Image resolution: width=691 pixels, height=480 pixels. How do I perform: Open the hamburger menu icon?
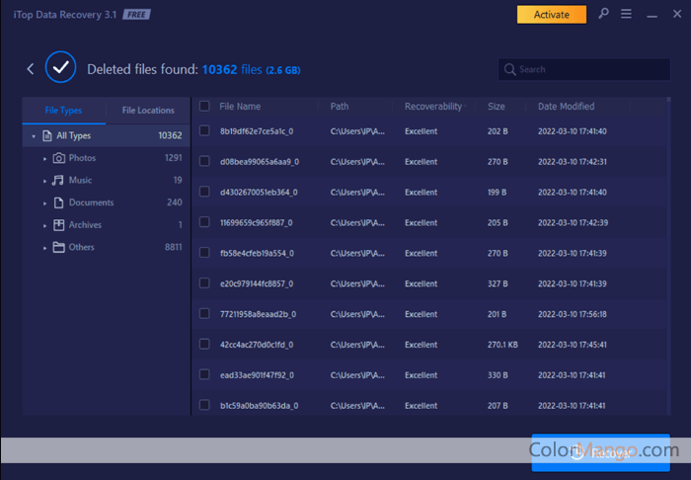627,14
